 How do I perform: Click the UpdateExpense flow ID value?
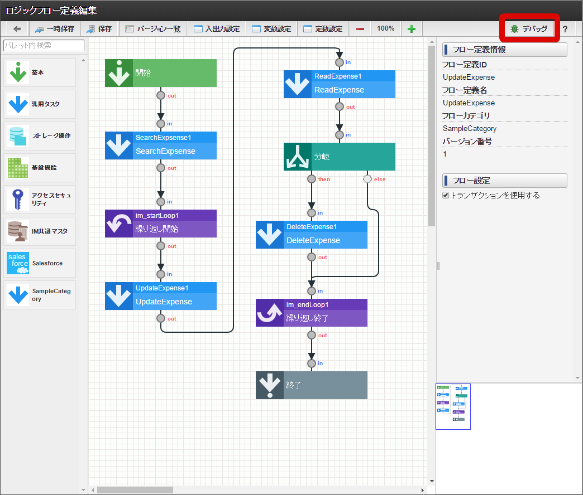point(469,77)
